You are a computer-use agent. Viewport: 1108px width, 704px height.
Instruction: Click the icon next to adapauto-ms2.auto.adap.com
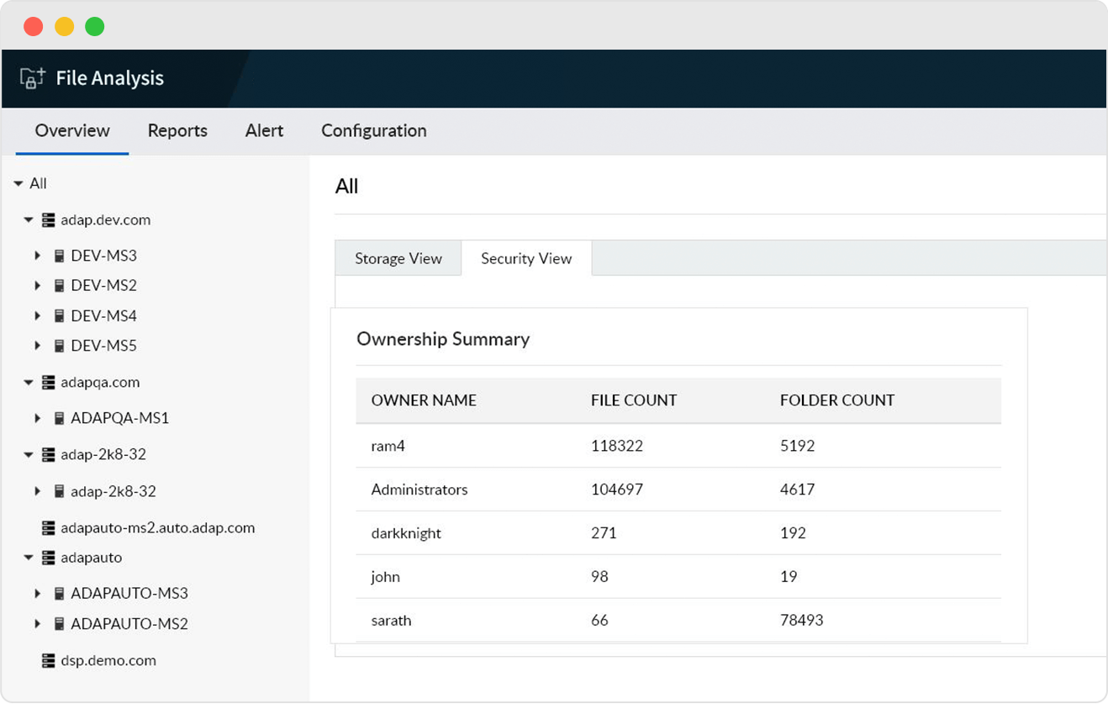point(48,527)
